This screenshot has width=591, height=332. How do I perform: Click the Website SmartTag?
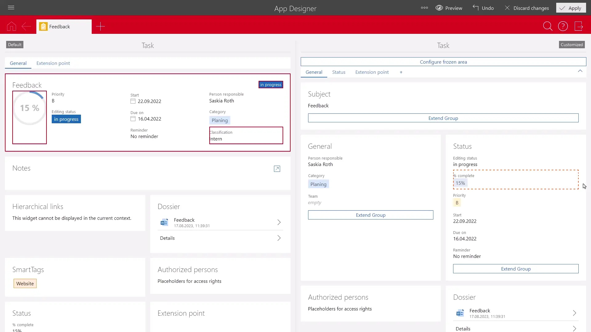[25, 284]
